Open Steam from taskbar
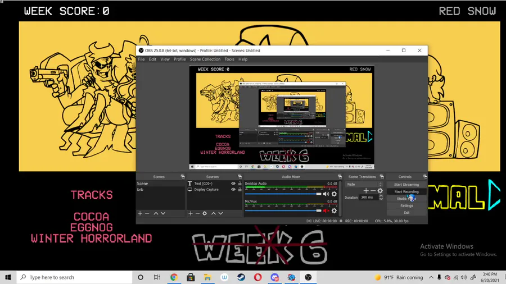 (x=241, y=277)
